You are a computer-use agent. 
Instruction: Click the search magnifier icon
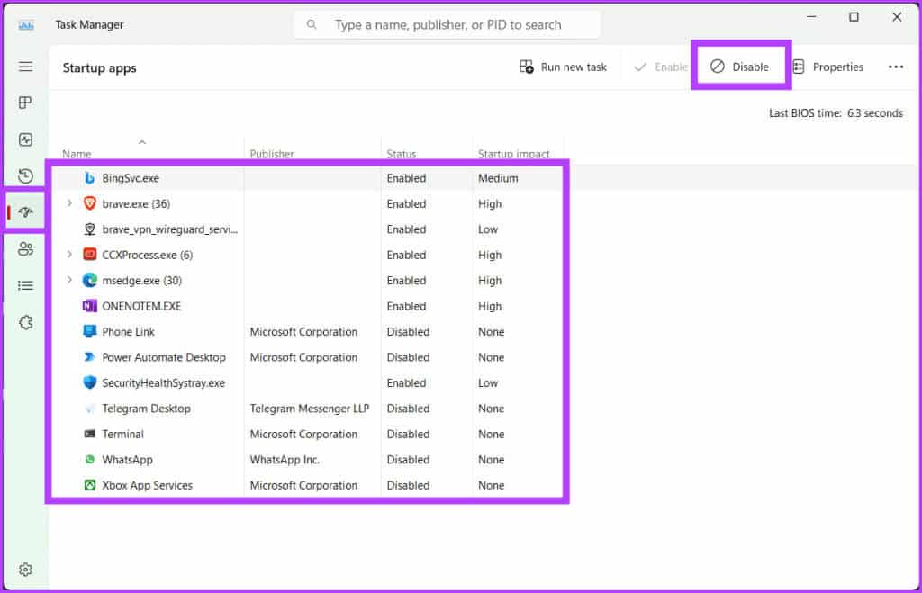point(312,24)
